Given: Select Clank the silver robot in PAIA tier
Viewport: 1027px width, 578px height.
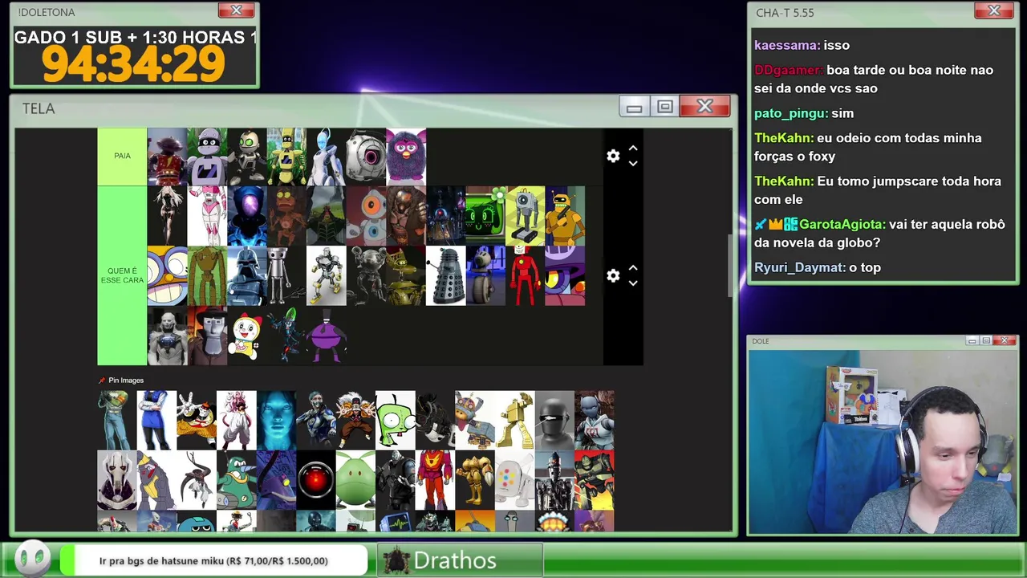Looking at the screenshot, I should click(247, 157).
